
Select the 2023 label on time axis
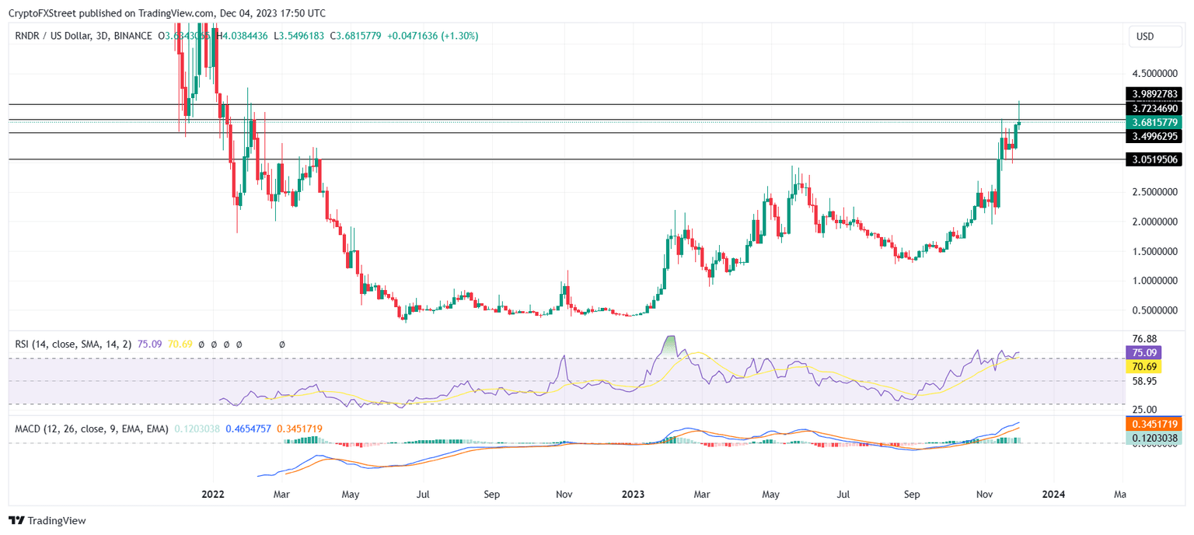pyautogui.click(x=634, y=494)
